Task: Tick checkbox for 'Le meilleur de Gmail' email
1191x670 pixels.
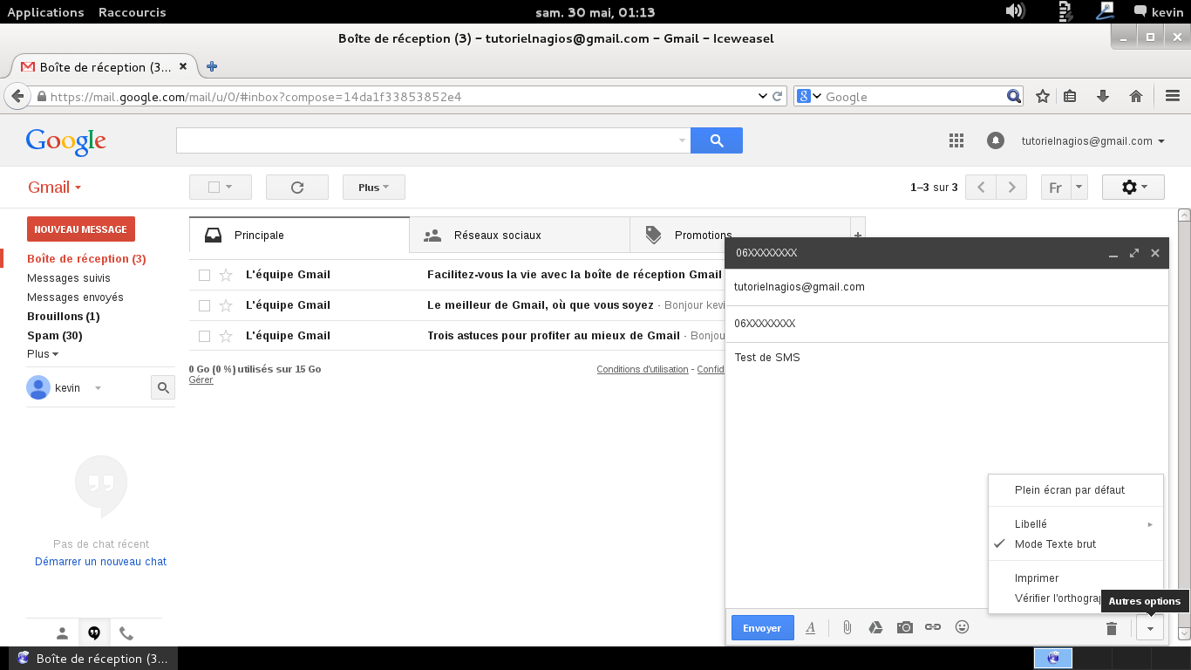Action: click(204, 305)
